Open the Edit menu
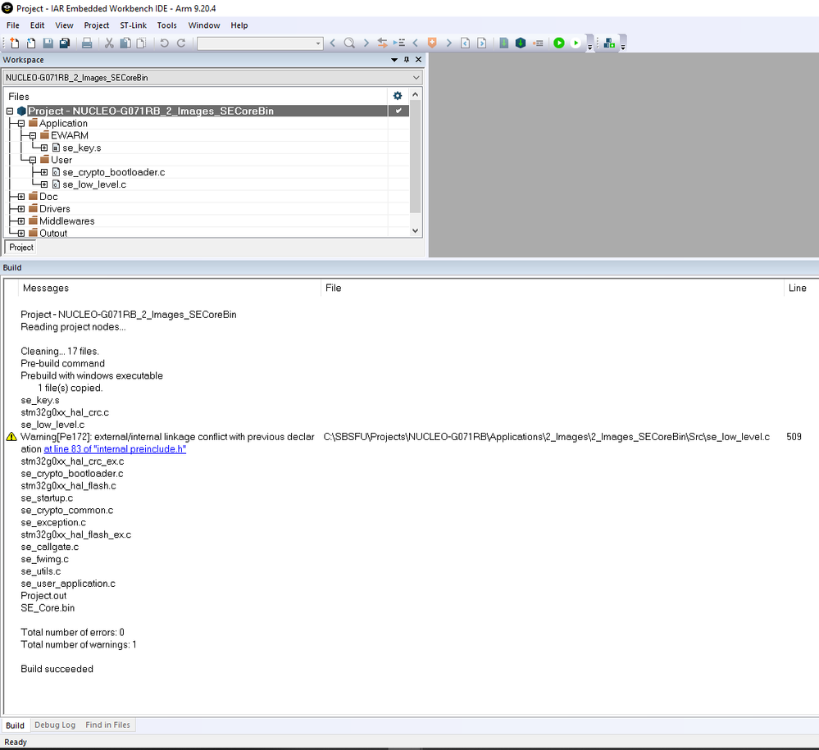This screenshot has height=750, width=819. pos(37,25)
